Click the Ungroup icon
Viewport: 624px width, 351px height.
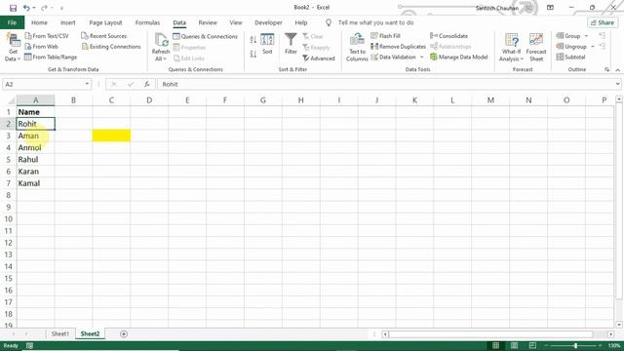click(561, 47)
